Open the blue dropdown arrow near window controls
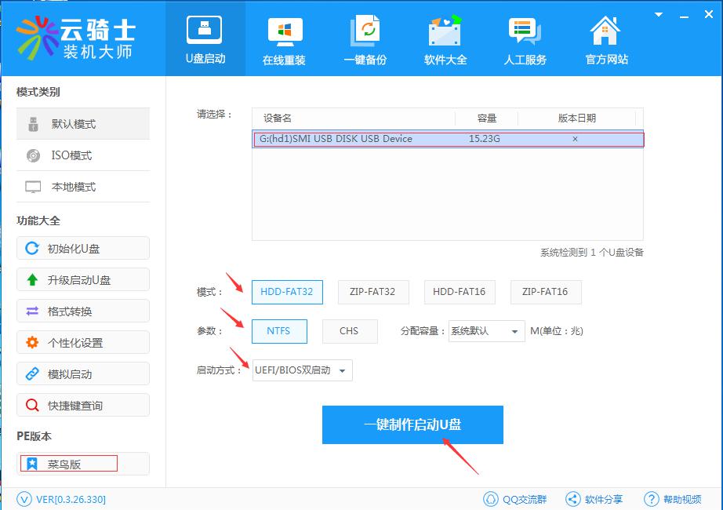Viewport: 723px width, 510px height. tap(657, 13)
